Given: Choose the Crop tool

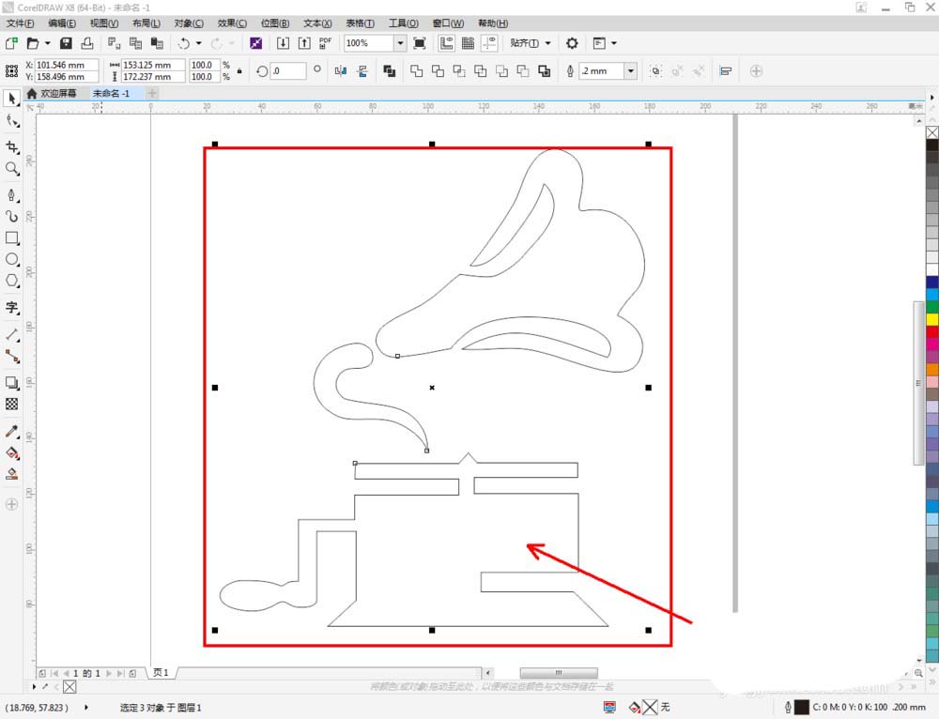Looking at the screenshot, I should [x=11, y=146].
